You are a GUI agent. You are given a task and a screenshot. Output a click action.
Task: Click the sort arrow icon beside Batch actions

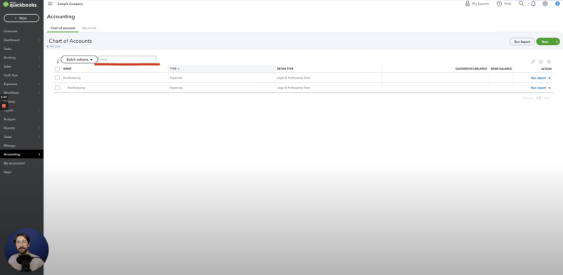58,61
